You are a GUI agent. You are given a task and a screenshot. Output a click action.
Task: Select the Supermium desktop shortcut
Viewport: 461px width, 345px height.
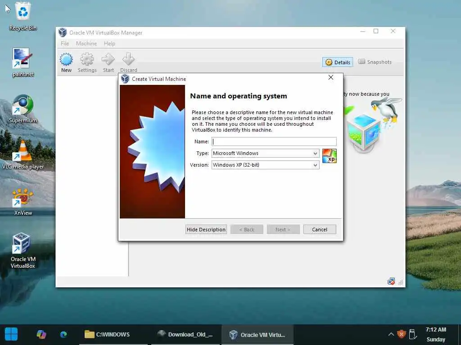pyautogui.click(x=23, y=109)
